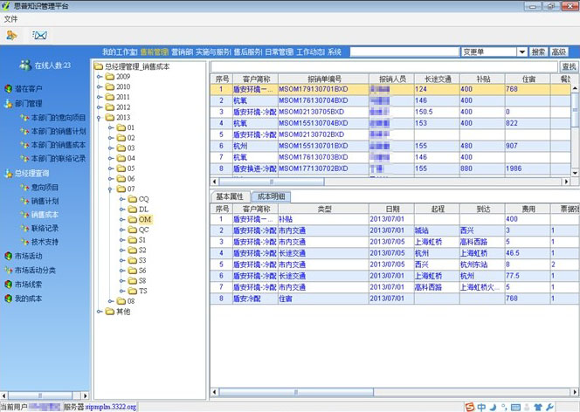The width and height of the screenshot is (580, 412).
Task: Open the 变更单 search type dropdown
Action: coord(522,52)
